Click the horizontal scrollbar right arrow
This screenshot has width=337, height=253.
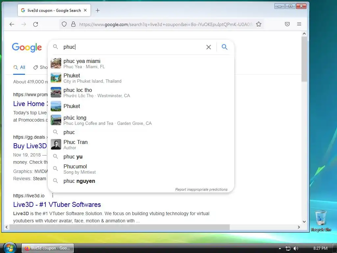[x=299, y=227]
